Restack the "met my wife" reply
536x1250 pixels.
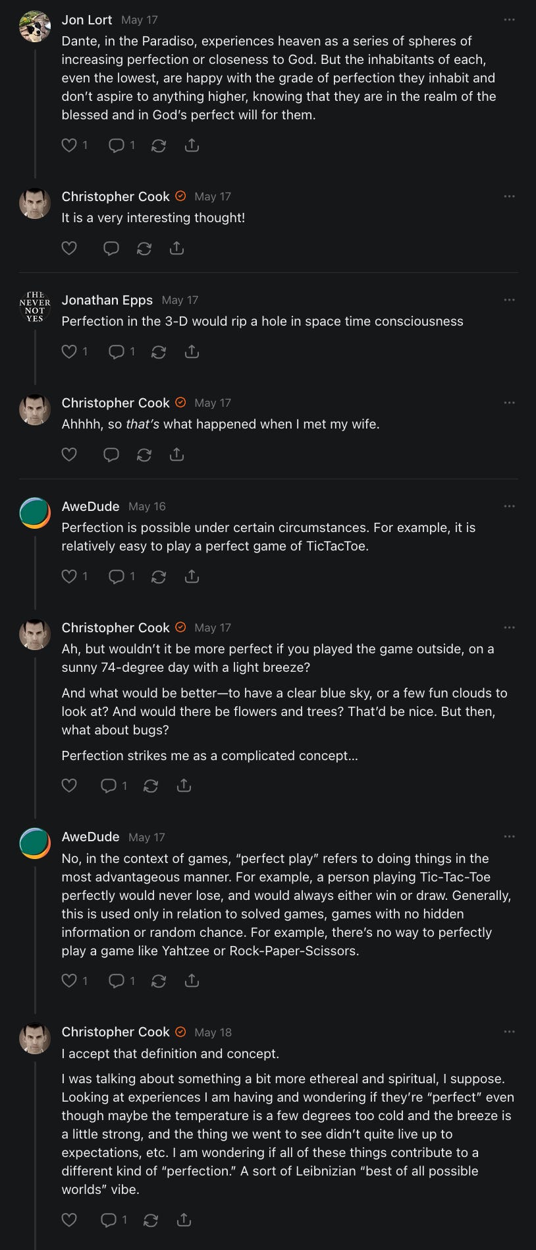pyautogui.click(x=144, y=455)
